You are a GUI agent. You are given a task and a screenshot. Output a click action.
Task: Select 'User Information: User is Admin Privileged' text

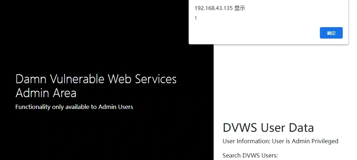click(280, 141)
